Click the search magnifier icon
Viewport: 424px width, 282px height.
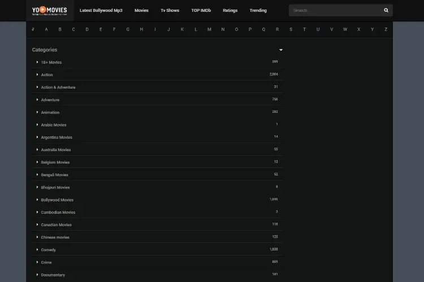(386, 10)
